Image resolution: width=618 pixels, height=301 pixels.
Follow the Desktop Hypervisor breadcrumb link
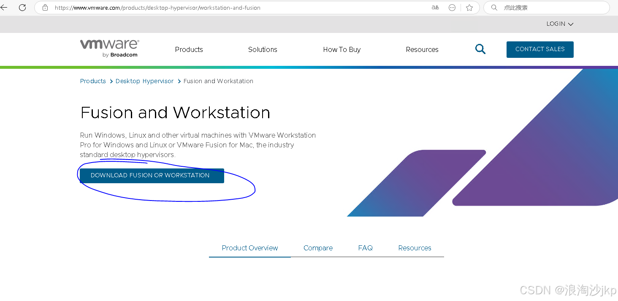pyautogui.click(x=144, y=81)
